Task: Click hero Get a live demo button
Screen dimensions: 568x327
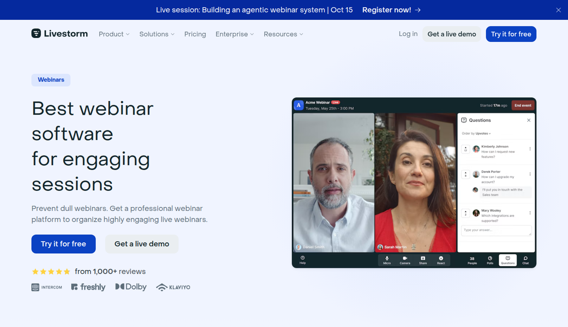Action: (x=142, y=244)
